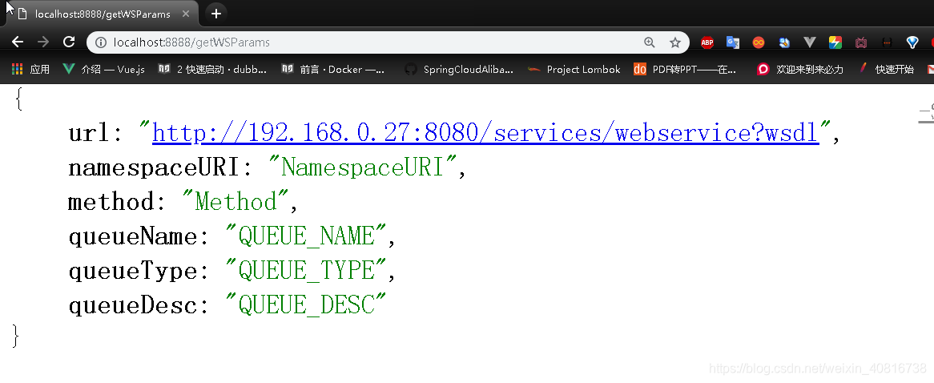
Task: Open the Apps (应用) bookmark shortcut
Action: (31, 69)
